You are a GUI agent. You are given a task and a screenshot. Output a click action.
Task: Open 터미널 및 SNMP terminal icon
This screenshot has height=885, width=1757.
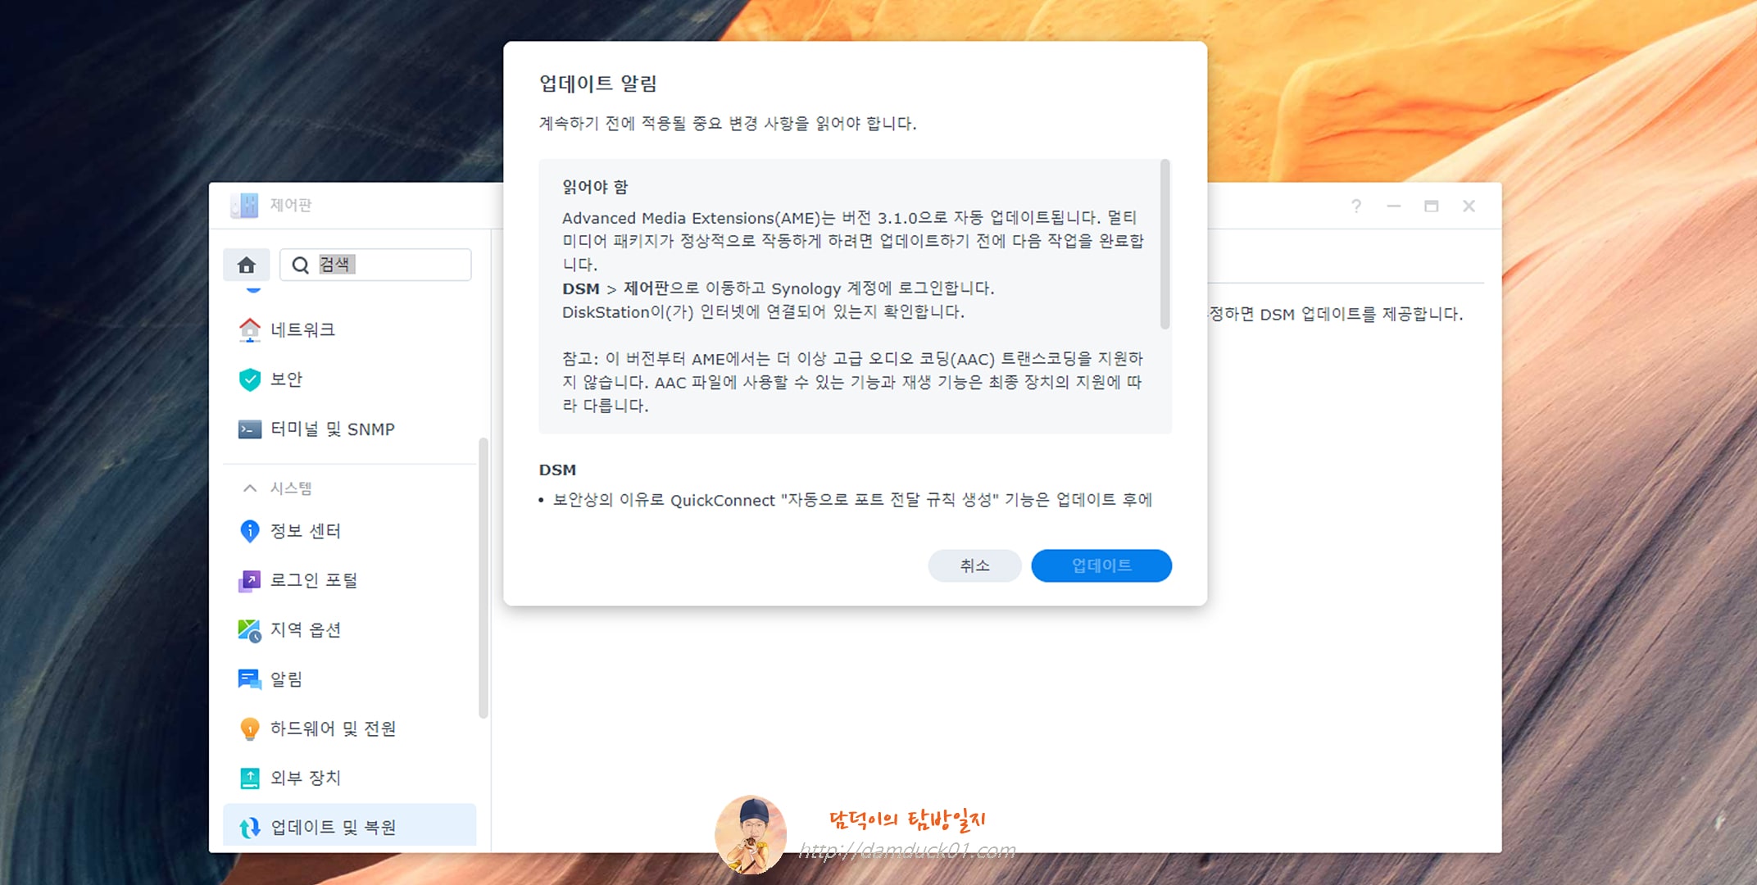point(249,429)
